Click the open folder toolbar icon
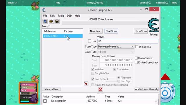Image resolution: width=186 pixels, height=105 pixels. [51, 21]
